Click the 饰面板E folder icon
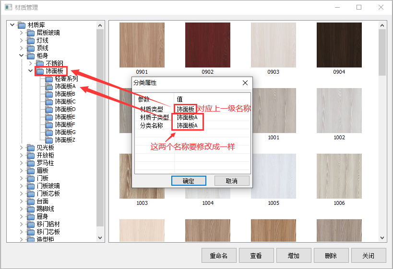This screenshot has height=269, width=393. [x=49, y=117]
